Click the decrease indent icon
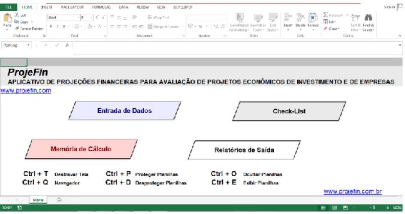405x214 pixels. 135,26
